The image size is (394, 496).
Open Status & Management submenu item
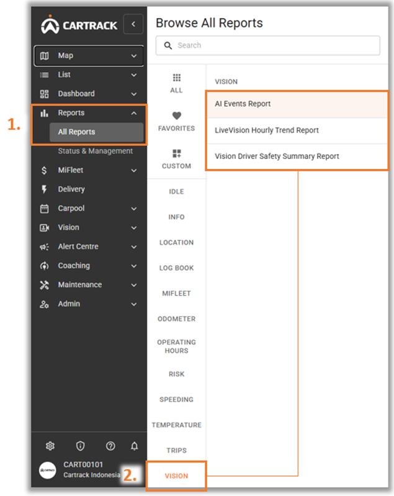tap(95, 151)
